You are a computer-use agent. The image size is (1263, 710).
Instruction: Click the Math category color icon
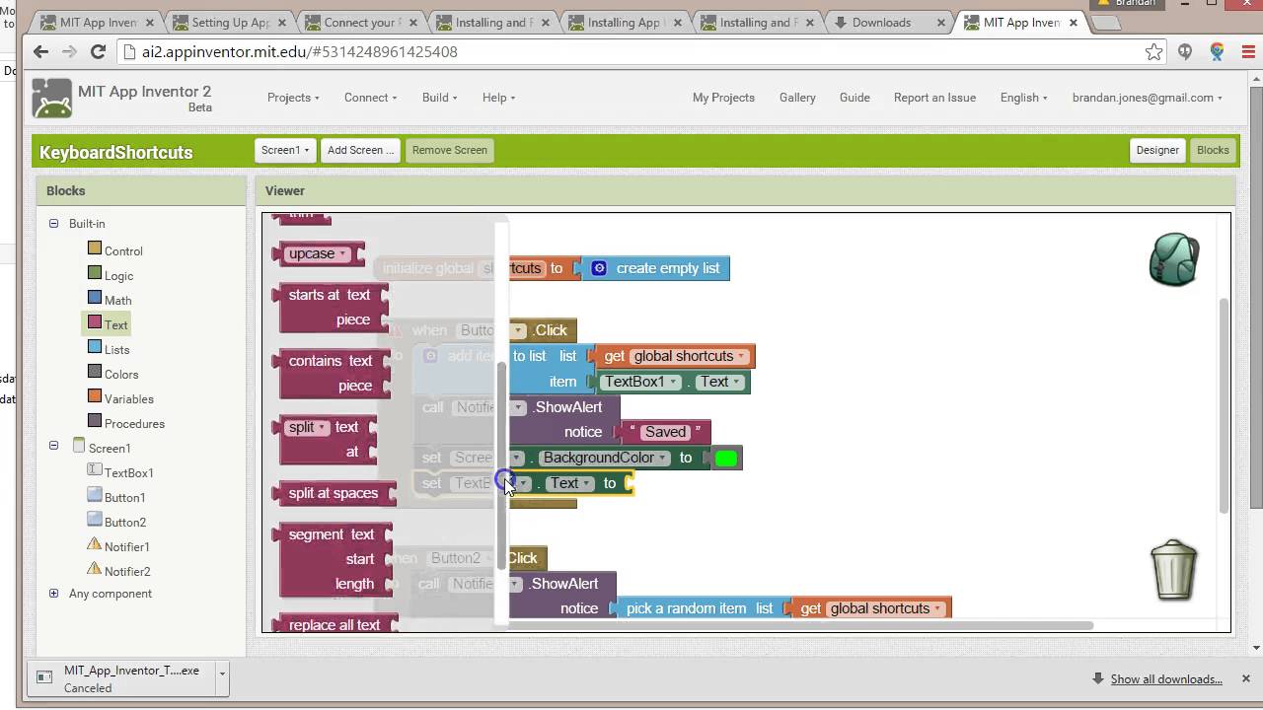click(x=95, y=298)
